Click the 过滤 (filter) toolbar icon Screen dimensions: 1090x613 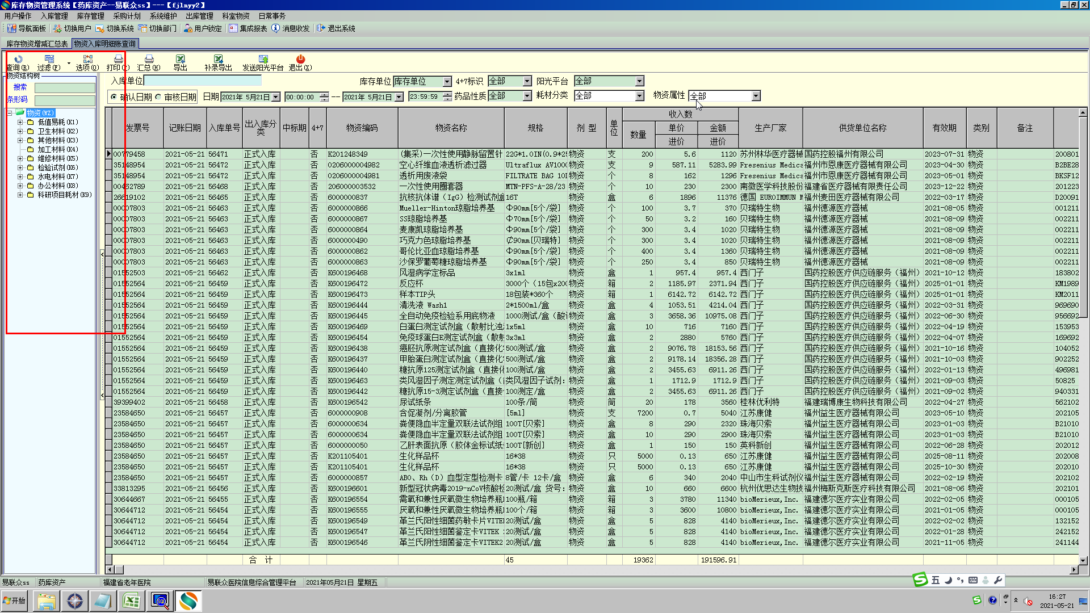(49, 60)
